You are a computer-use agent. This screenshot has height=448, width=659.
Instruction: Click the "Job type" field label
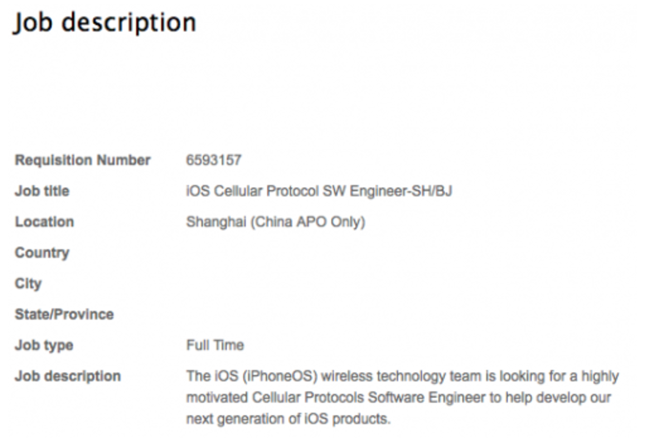point(44,345)
